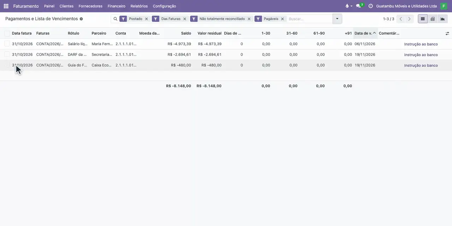452x226 pixels.
Task: Click the 1-3 / 3 pager counter
Action: (388, 19)
